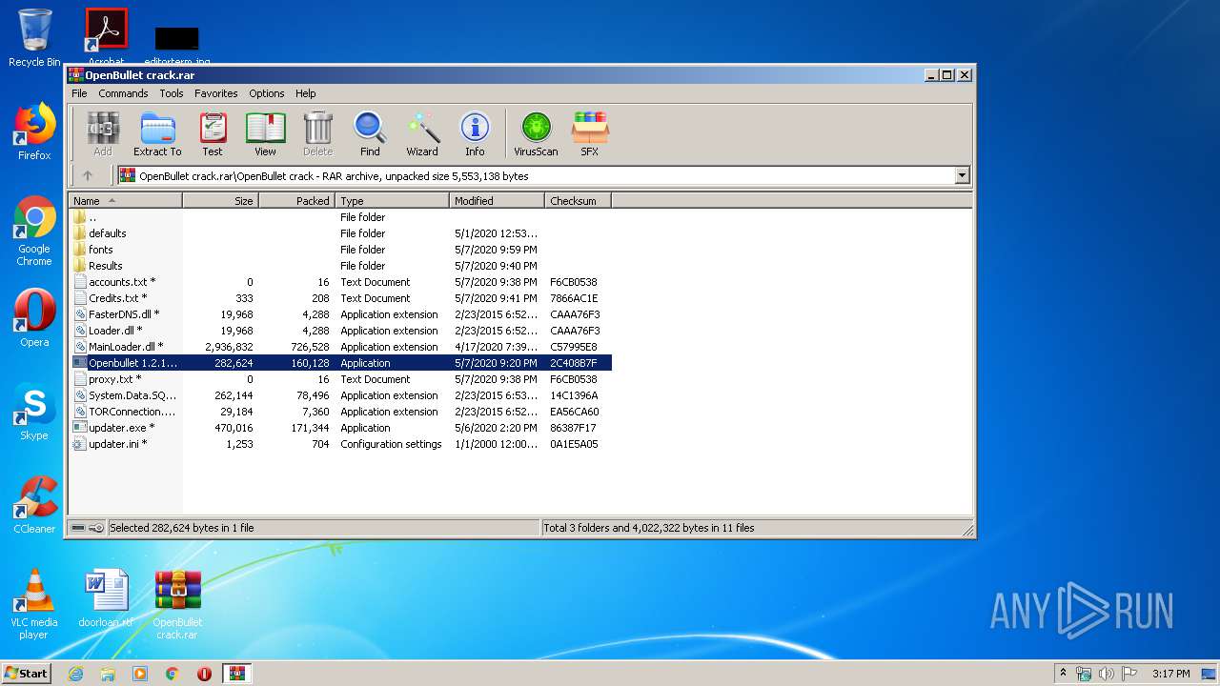1220x686 pixels.
Task: Sort by Checksum column header
Action: [578, 201]
